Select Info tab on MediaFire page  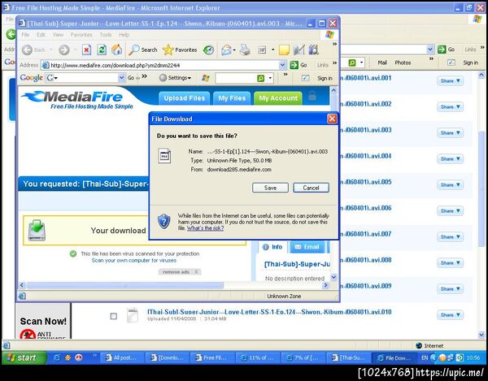click(x=272, y=247)
